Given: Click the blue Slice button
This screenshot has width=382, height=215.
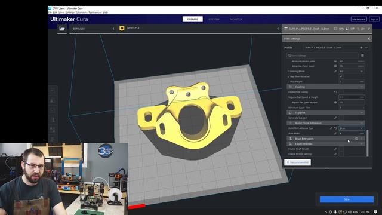Looking at the screenshot, I should click(346, 199).
